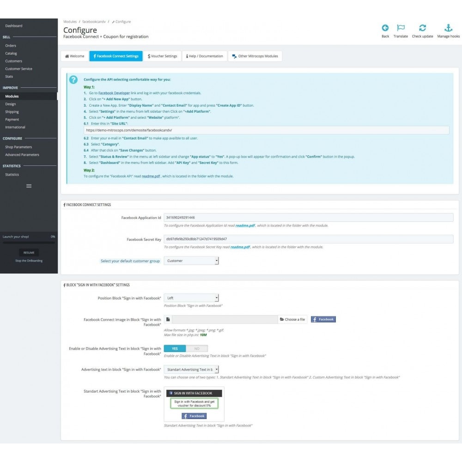Open the Help / Documentation tab
The image size is (462, 462).
(x=205, y=56)
